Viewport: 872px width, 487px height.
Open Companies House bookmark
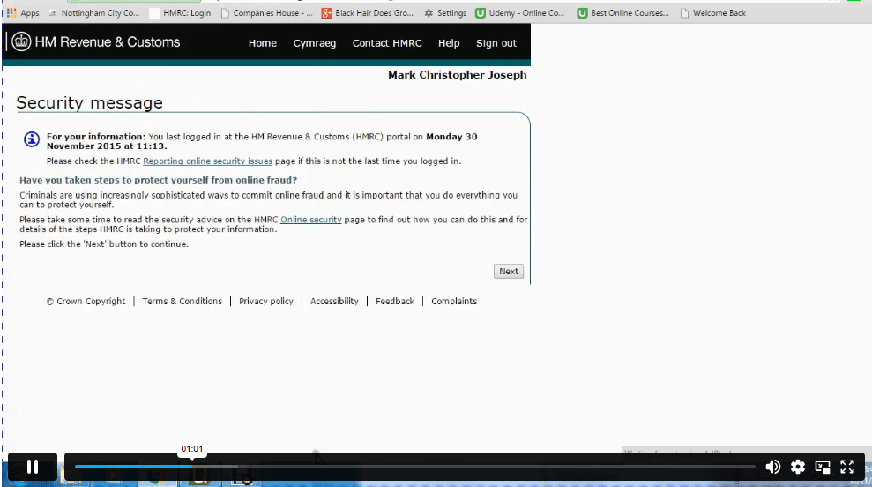click(x=267, y=12)
